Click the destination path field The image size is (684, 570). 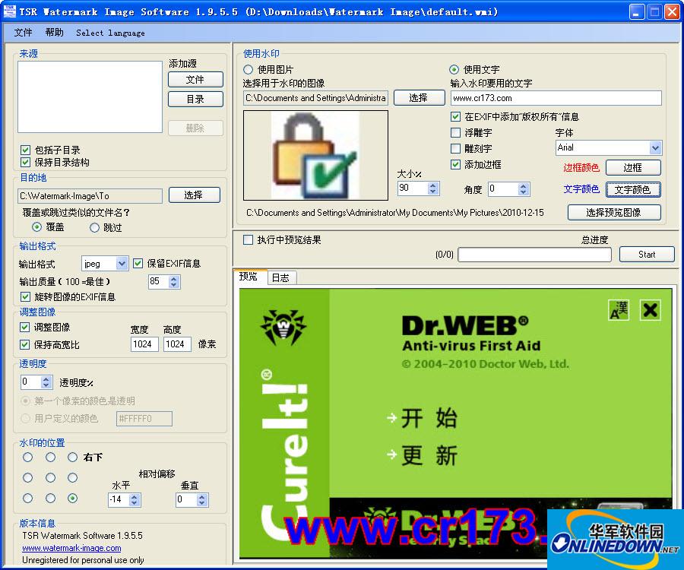click(90, 196)
